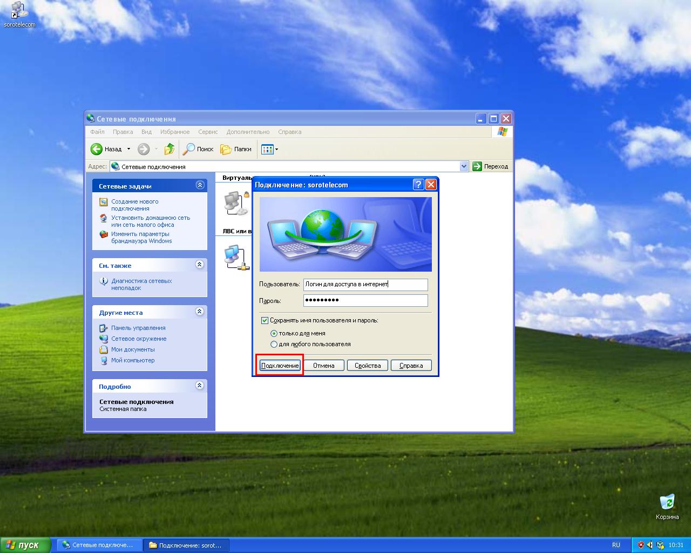Click the Справка button in dialog
Viewport: 691px width, 553px height.
[411, 366]
